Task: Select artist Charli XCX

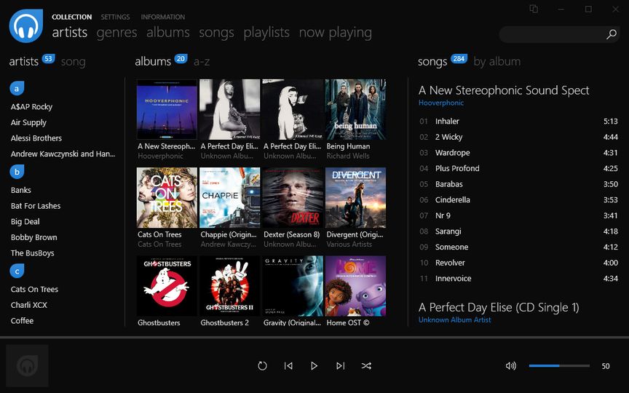Action: 29,305
